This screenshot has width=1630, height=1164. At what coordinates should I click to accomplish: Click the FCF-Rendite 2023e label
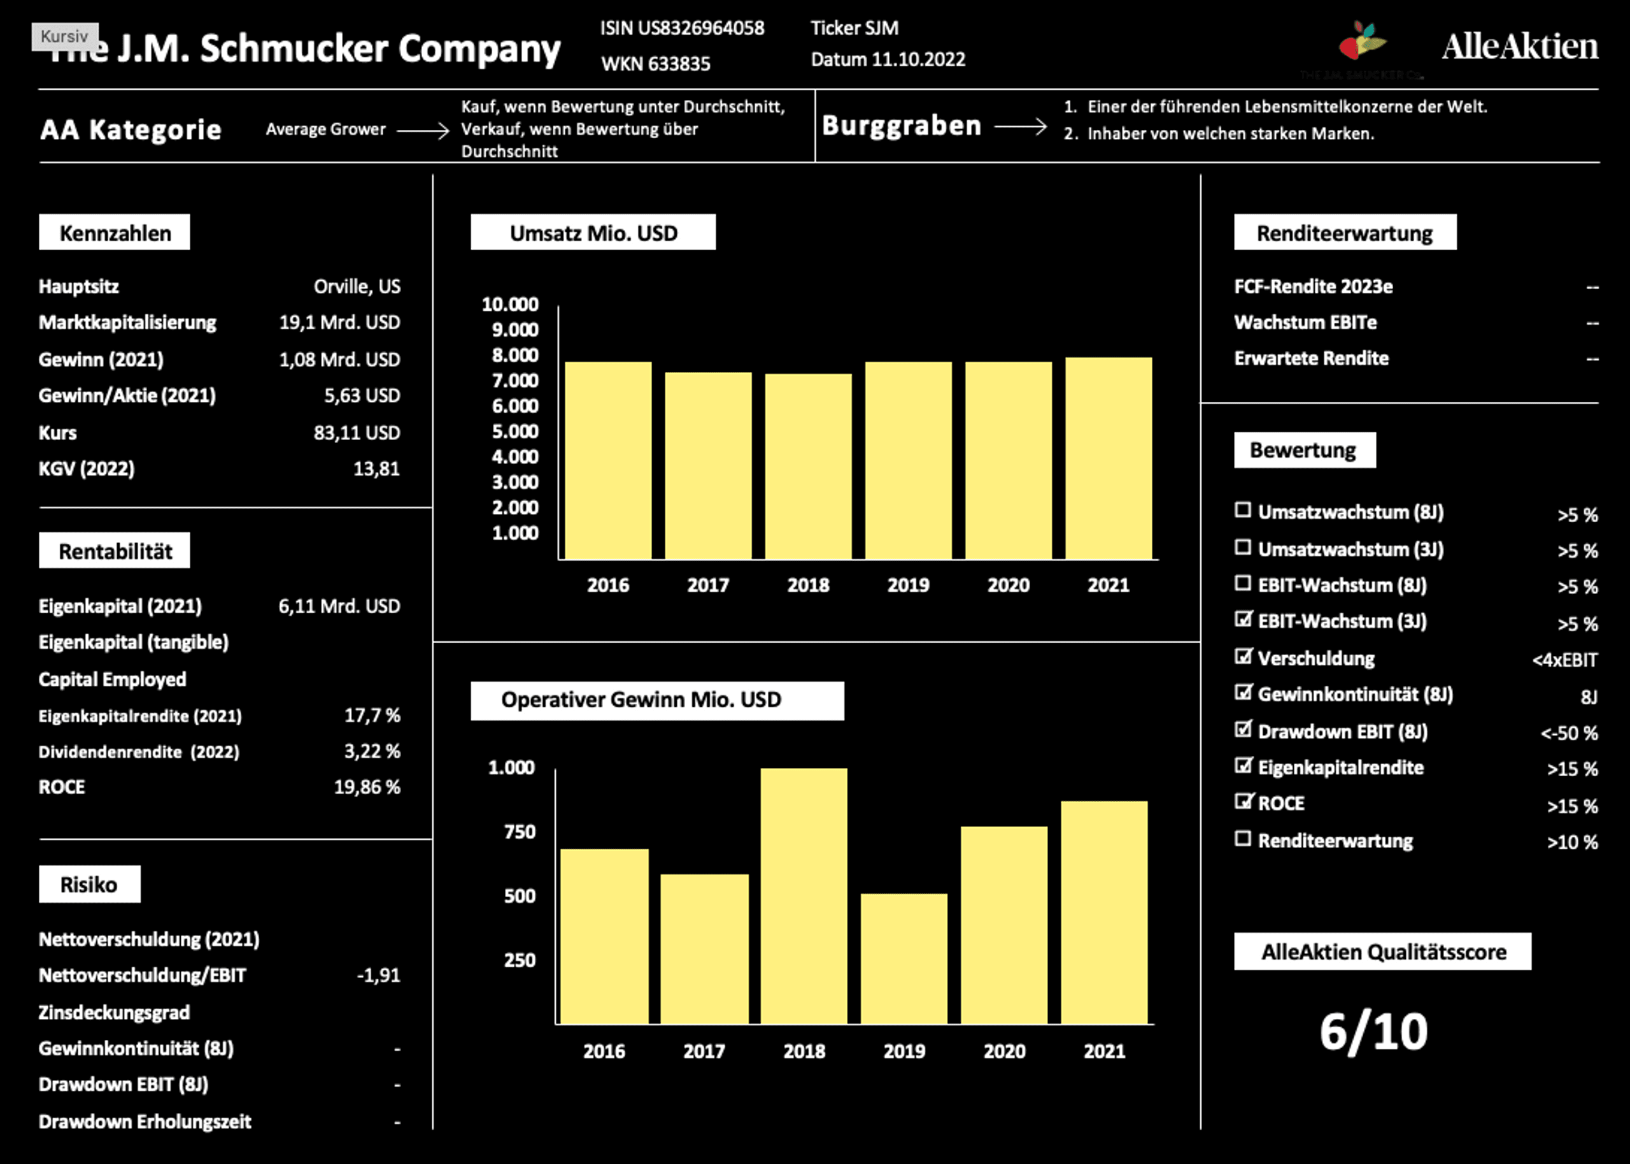coord(1314,287)
